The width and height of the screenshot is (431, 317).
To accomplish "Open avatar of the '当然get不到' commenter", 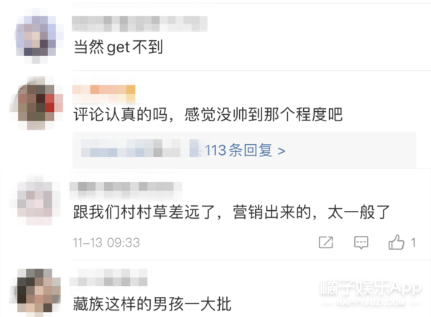I will click(36, 36).
